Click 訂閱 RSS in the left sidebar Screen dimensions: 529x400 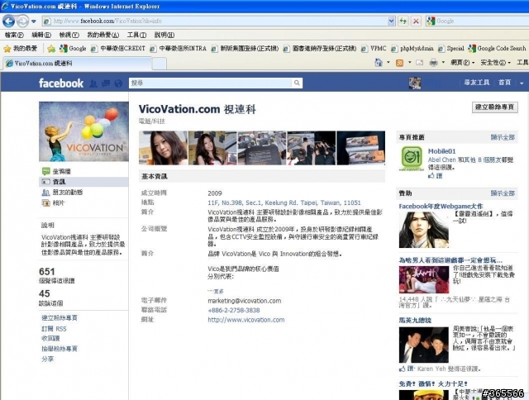pyautogui.click(x=54, y=328)
